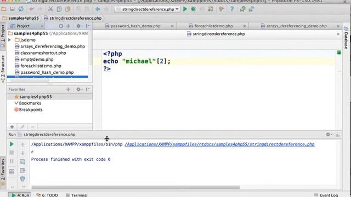This screenshot has width=351, height=197.
Task: Run the configuration with the top green play button
Action: (x=185, y=9)
